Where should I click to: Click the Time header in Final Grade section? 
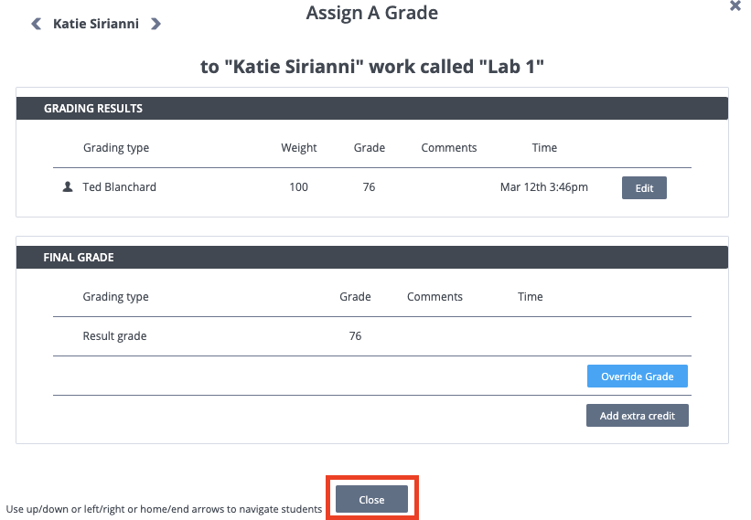pos(531,297)
